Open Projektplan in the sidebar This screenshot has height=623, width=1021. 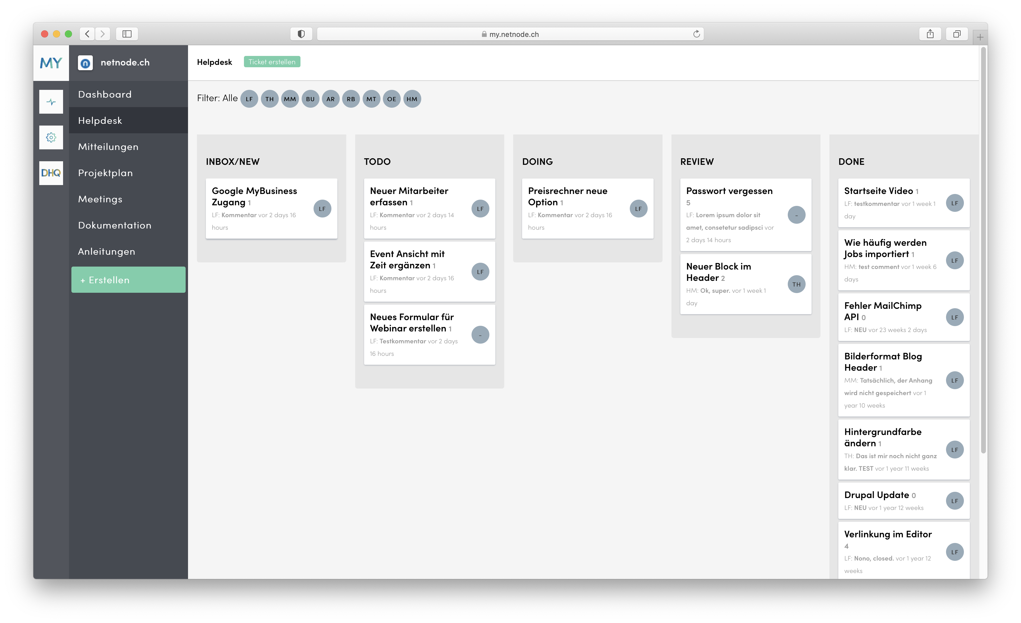[129, 173]
